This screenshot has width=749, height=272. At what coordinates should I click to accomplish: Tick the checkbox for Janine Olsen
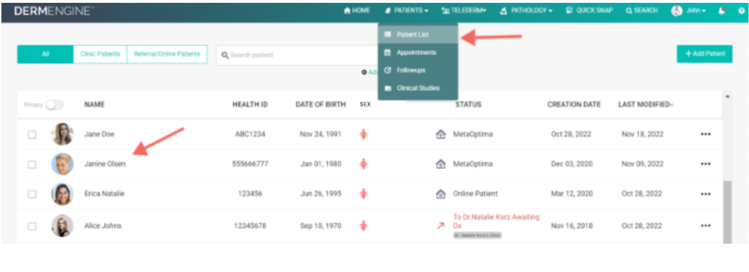tap(32, 165)
